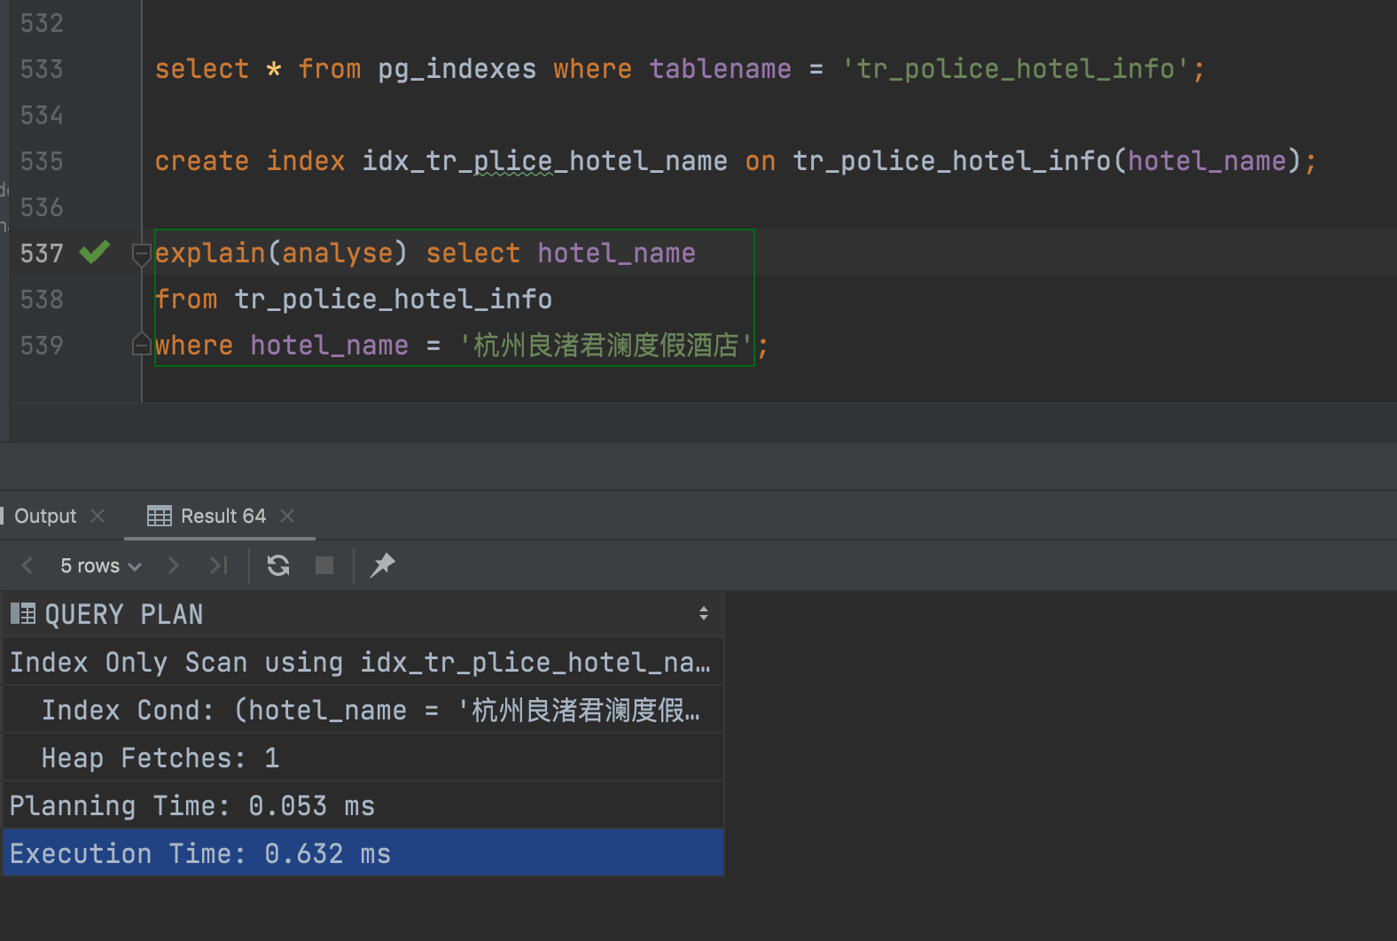
Task: Collapse the code fold at line 537
Action: click(141, 254)
